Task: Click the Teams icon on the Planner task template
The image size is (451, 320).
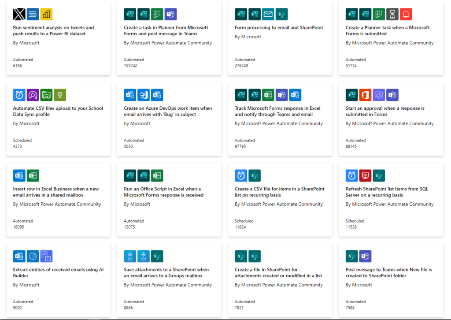Action: tap(170, 14)
